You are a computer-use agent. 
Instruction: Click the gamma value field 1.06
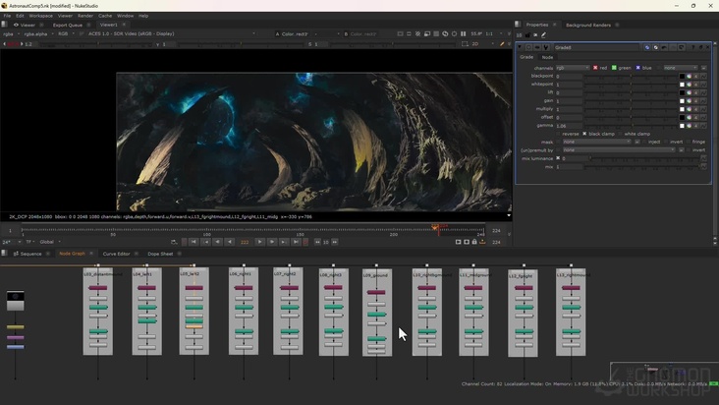pos(569,126)
